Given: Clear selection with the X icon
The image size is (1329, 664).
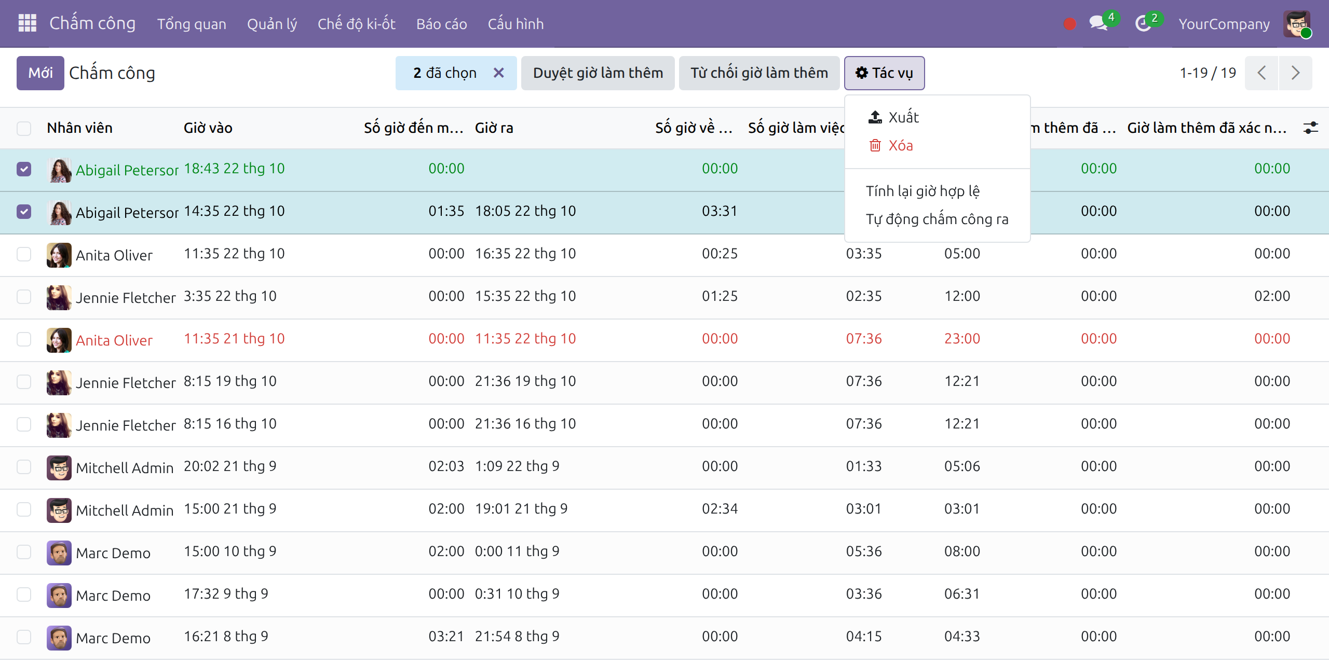Looking at the screenshot, I should [498, 73].
